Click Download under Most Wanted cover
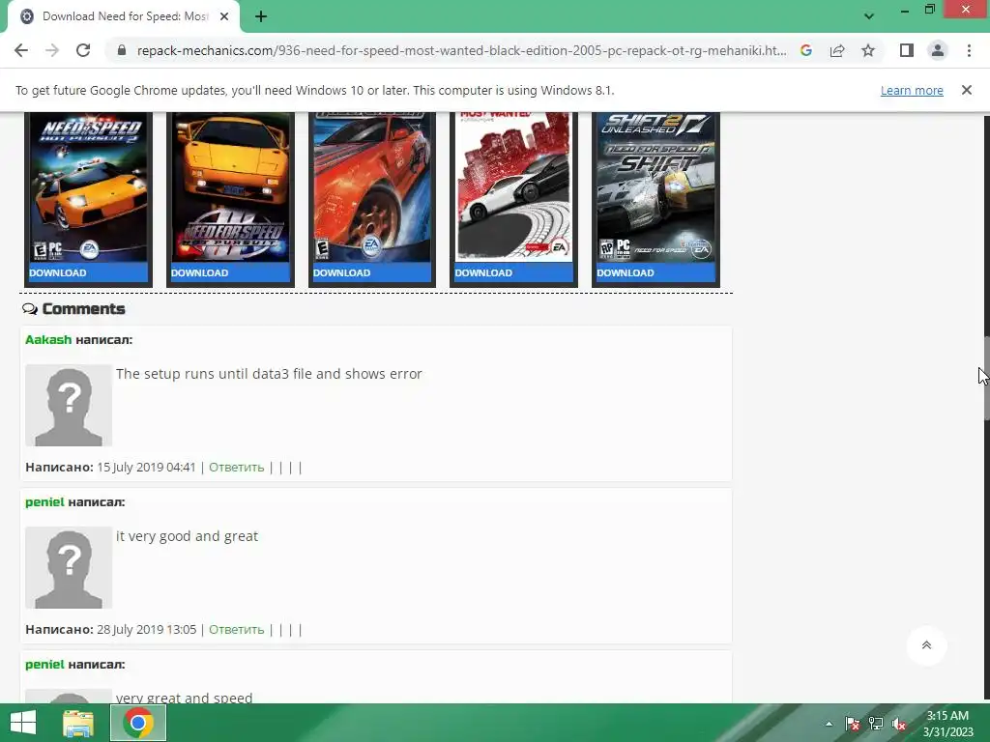 [483, 272]
